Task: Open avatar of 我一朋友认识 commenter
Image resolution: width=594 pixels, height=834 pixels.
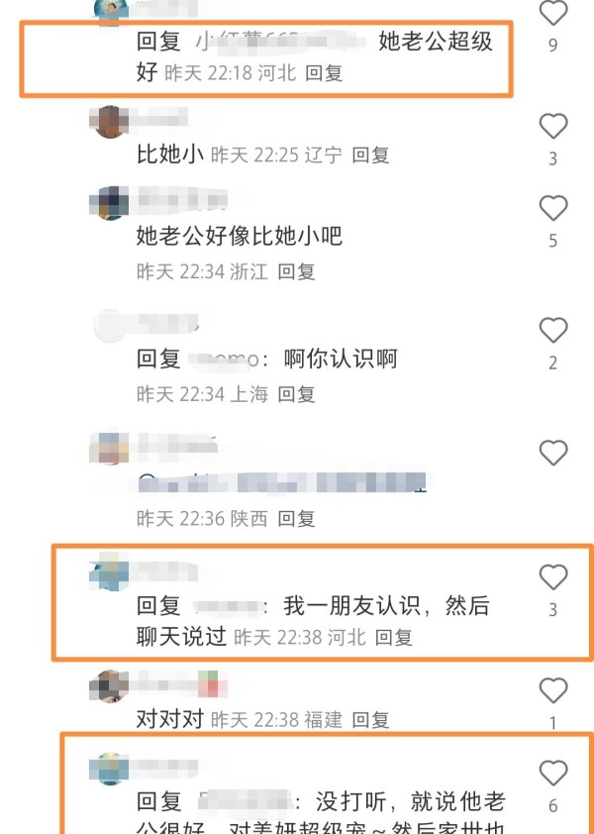Action: tap(110, 573)
